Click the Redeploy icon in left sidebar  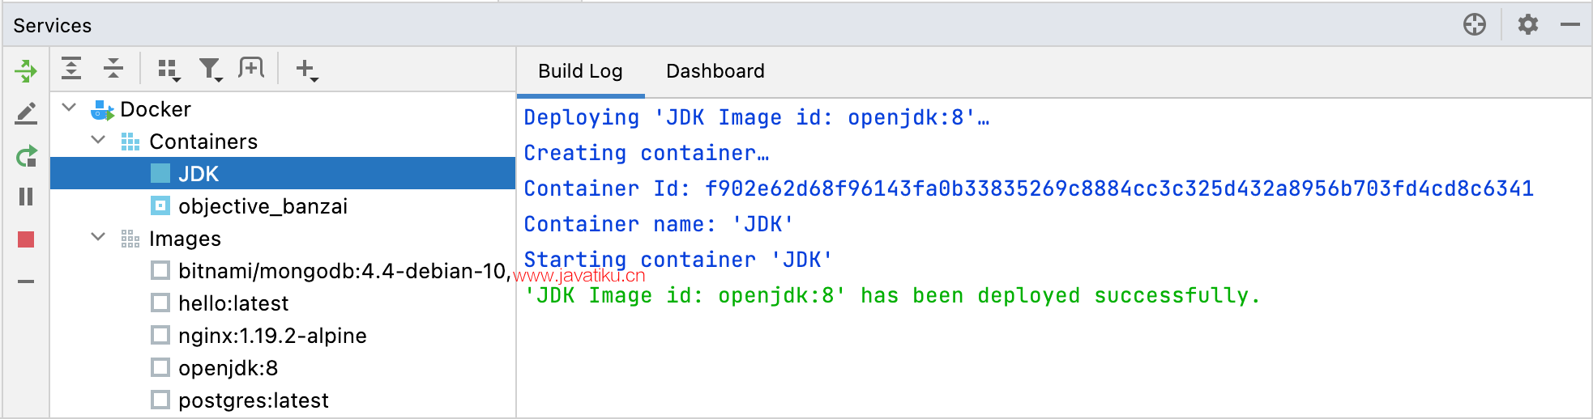tap(26, 156)
